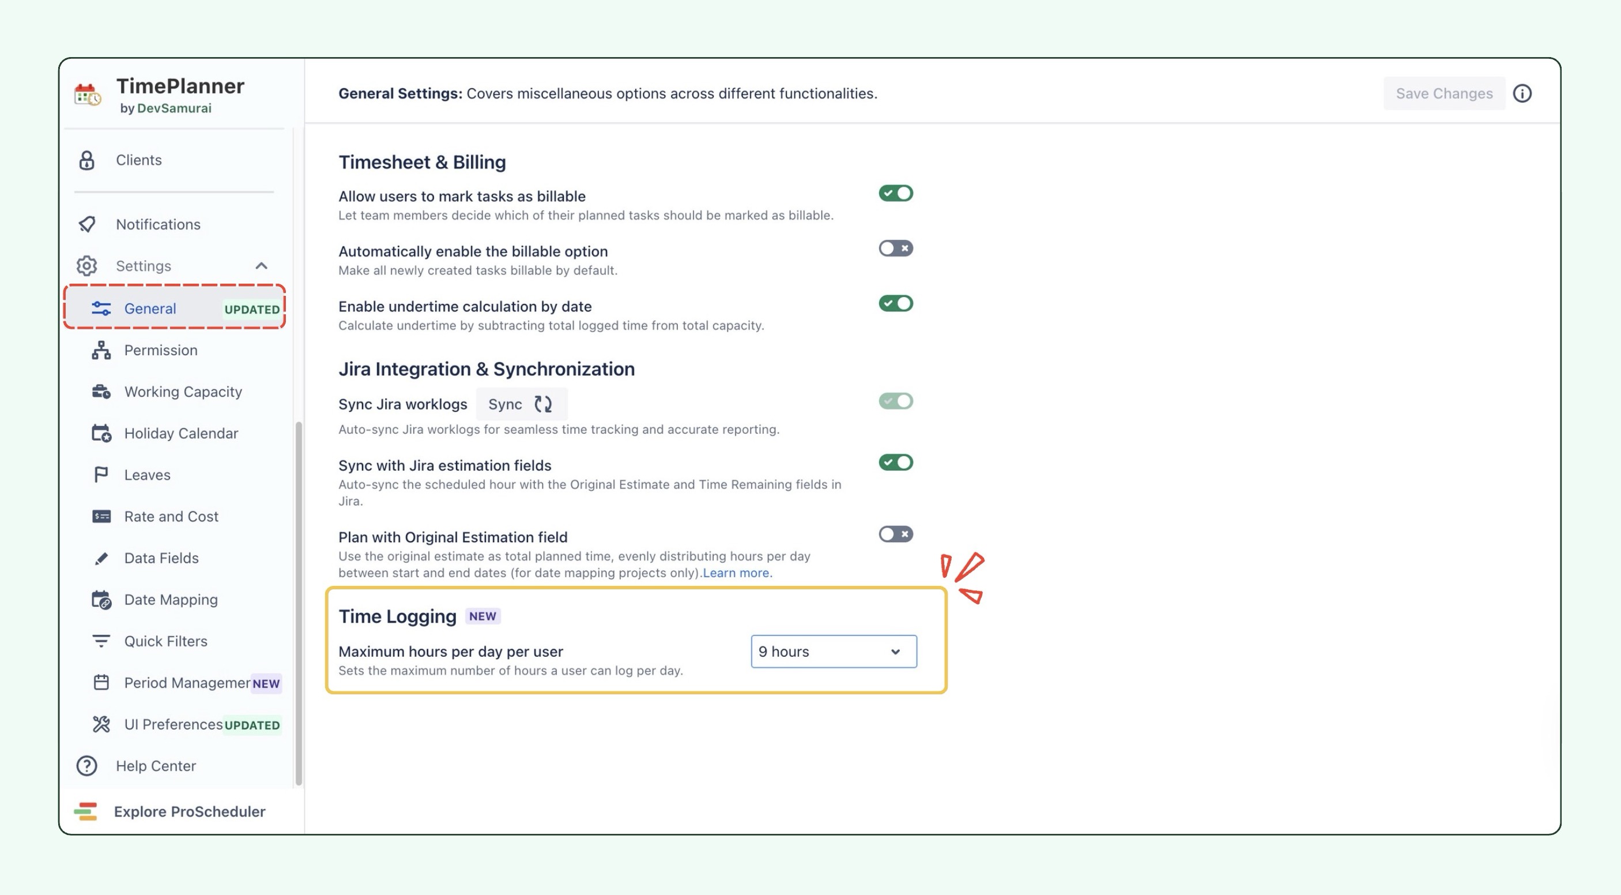Open Quick Filters settings page
Screen dimensions: 1621x895
(x=165, y=641)
